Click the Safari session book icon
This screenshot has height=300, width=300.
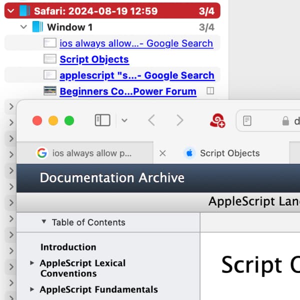[x=25, y=10]
